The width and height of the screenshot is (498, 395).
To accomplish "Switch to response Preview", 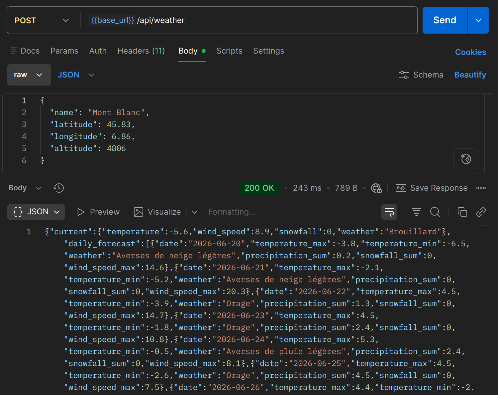I will click(98, 212).
